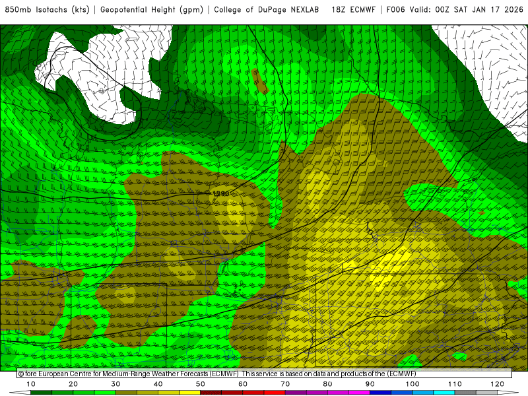Click the '18Z ECMWF' model run text
The height and width of the screenshot is (396, 528).
click(x=354, y=10)
